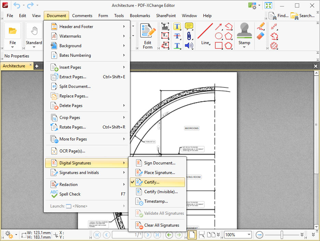Viewport: 320px width, 241px height.
Task: Toggle two pages layout mode
Action: (x=211, y=235)
